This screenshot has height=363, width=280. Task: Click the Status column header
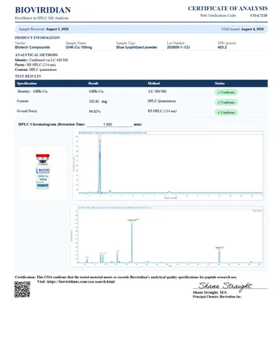[x=219, y=83]
